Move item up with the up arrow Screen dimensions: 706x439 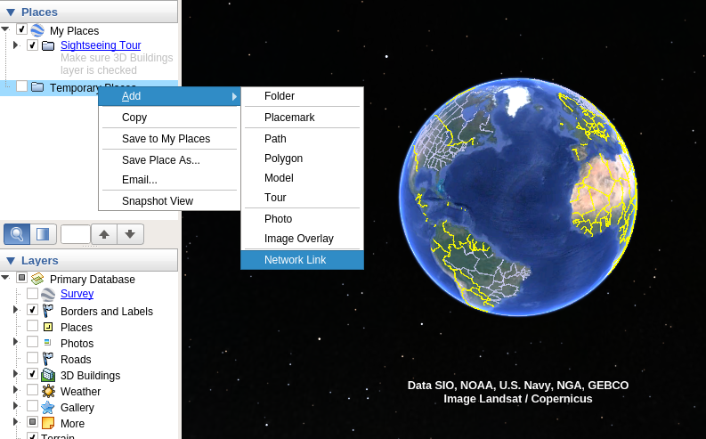click(104, 234)
